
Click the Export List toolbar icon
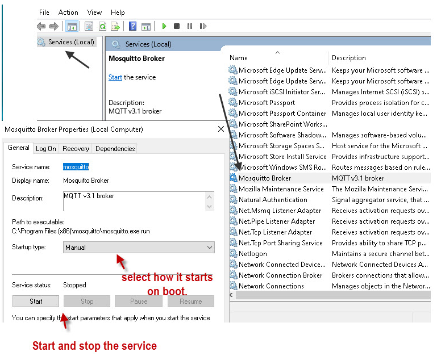tap(115, 27)
